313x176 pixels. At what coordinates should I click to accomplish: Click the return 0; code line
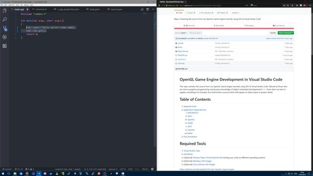pyautogui.click(x=32, y=34)
